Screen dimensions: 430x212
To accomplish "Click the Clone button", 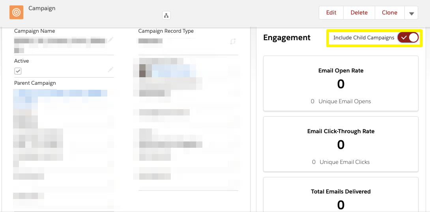I will tap(389, 13).
